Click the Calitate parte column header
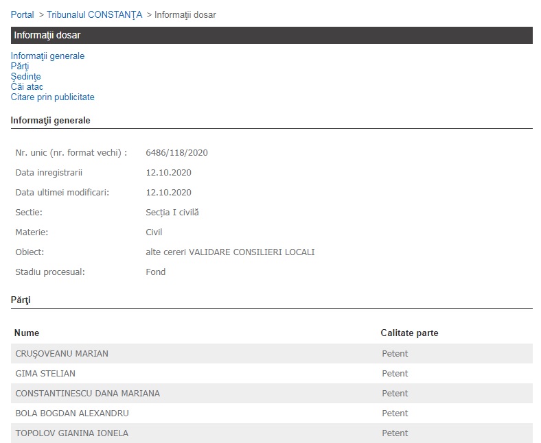541x443 pixels. [x=409, y=333]
